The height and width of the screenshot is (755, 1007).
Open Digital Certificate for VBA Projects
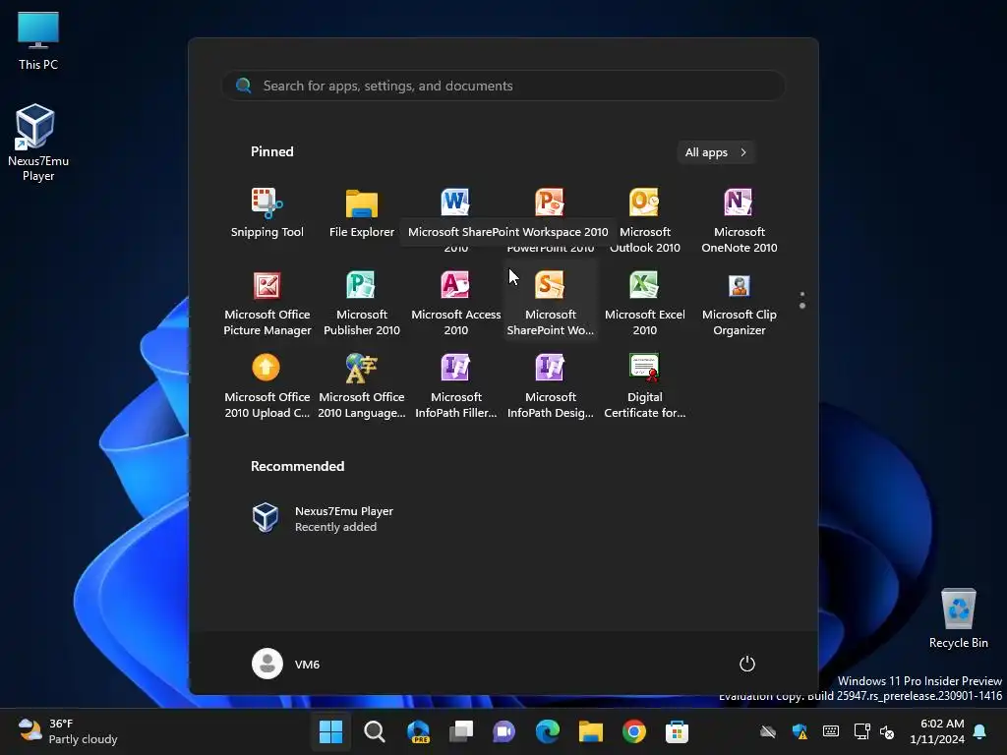[x=645, y=383]
